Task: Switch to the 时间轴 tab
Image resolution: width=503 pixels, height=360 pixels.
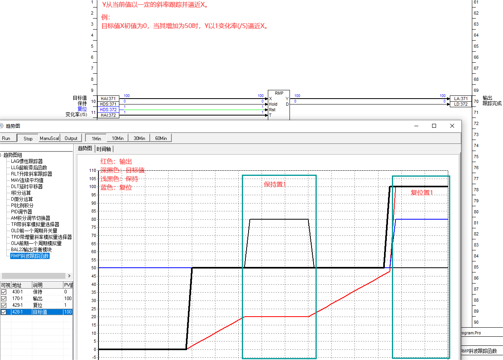Action: [x=104, y=149]
